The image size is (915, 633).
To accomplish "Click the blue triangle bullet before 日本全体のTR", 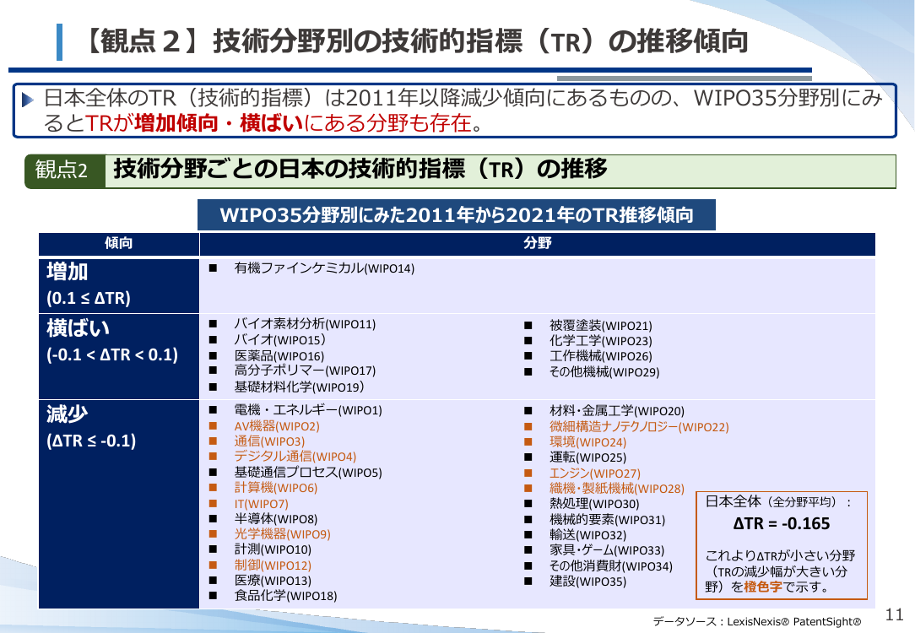I will (27, 100).
